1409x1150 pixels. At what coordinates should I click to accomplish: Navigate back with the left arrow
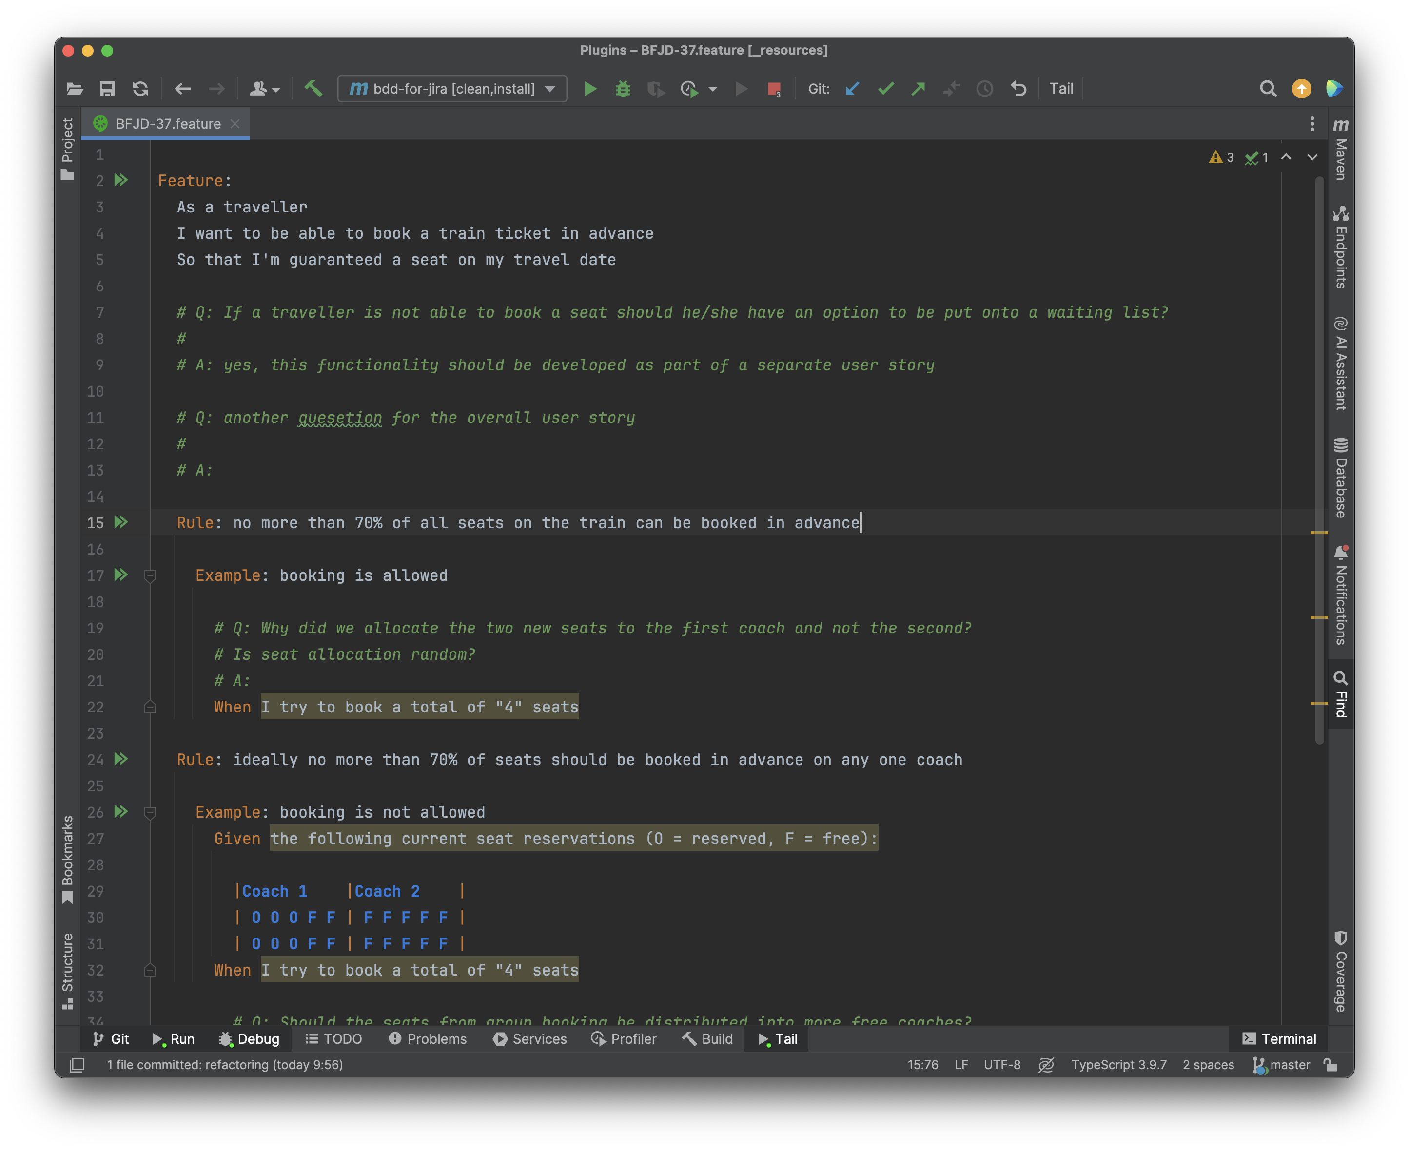point(183,89)
